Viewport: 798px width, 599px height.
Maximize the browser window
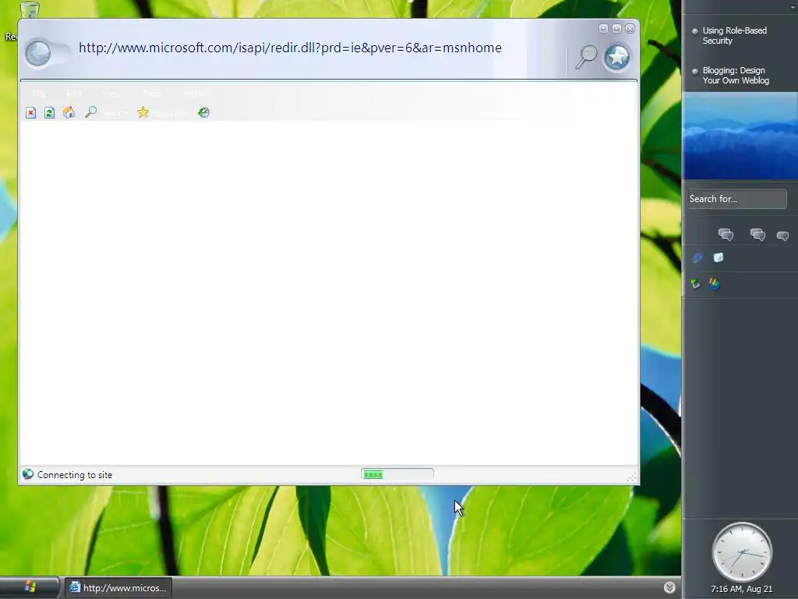pyautogui.click(x=617, y=29)
